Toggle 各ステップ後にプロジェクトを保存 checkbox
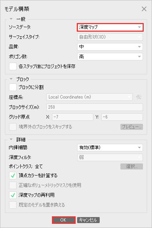The image size is (152, 228). (13, 66)
